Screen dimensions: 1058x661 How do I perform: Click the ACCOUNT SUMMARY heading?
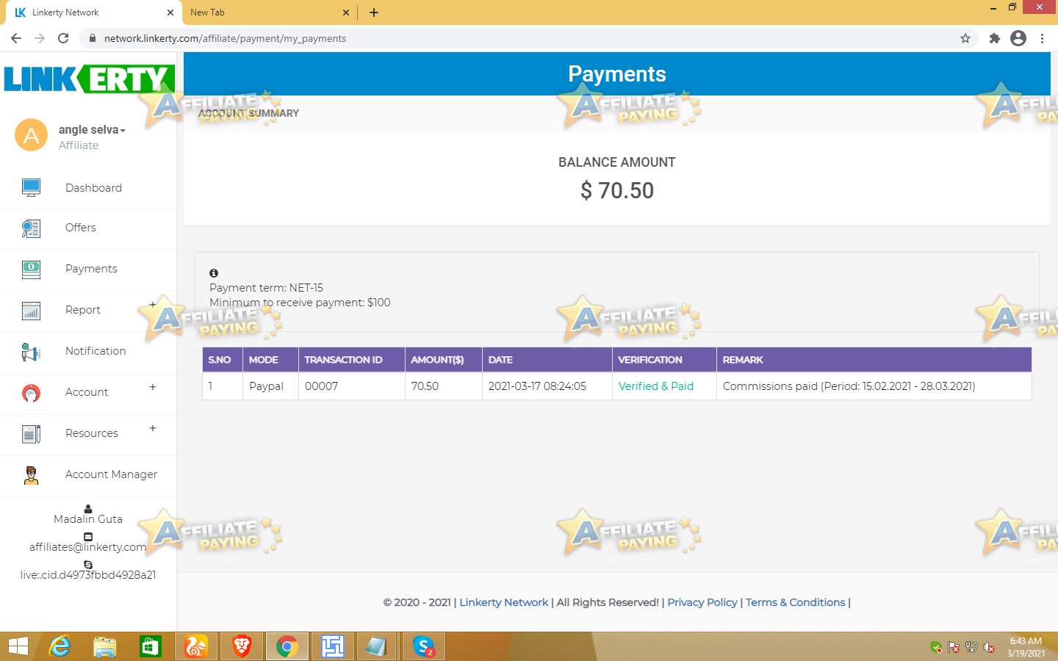tap(249, 113)
